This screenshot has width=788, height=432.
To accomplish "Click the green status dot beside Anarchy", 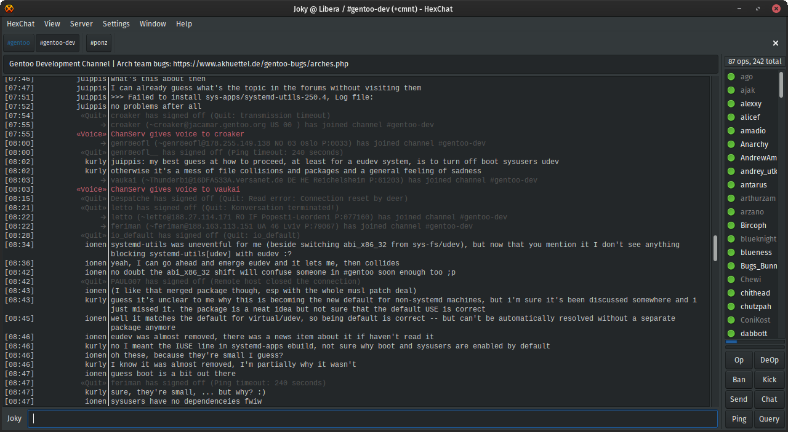I will tap(731, 144).
